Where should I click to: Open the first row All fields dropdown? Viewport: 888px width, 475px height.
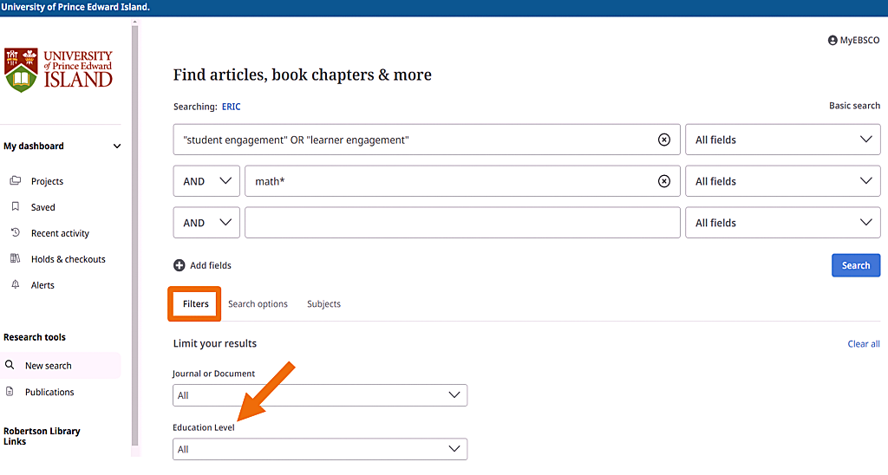[782, 140]
